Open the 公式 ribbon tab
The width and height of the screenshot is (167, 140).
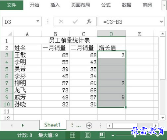point(106,5)
